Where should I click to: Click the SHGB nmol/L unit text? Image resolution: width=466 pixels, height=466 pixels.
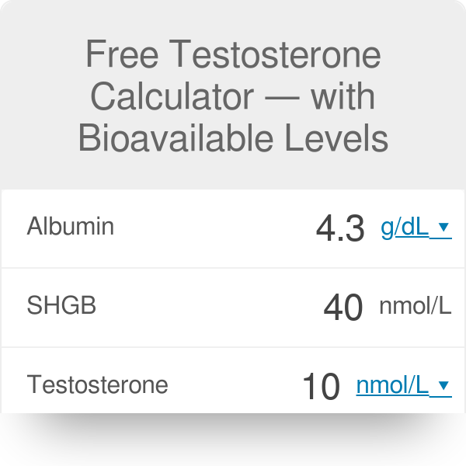[415, 306]
